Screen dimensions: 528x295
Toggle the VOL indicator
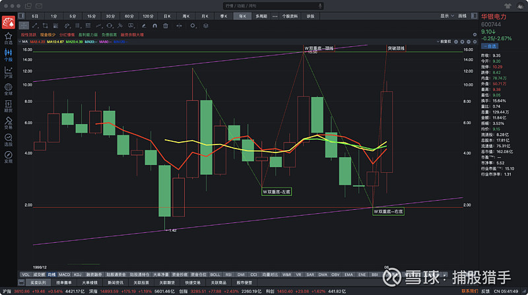26,275
